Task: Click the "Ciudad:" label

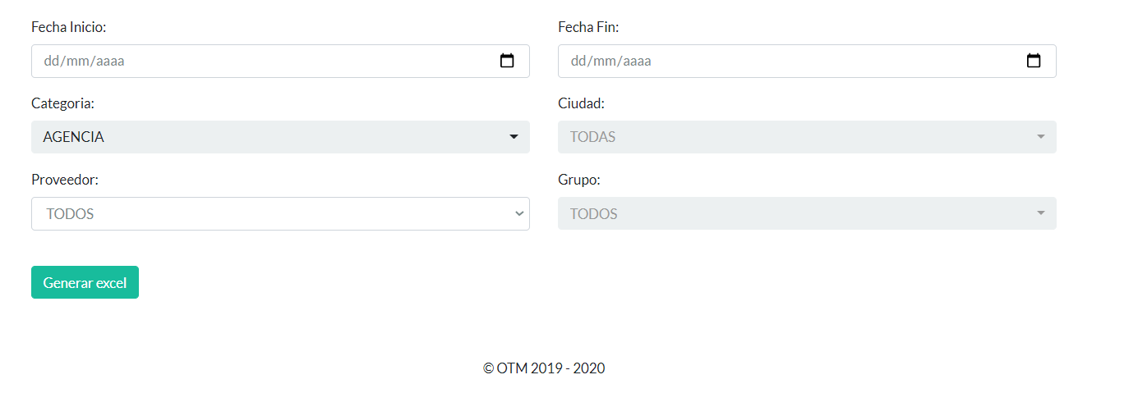Action: (581, 103)
